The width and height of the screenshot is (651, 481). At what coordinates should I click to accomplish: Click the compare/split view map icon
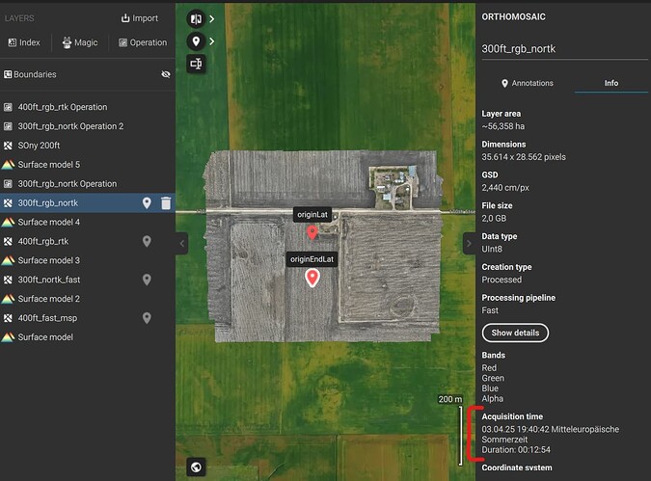[196, 18]
